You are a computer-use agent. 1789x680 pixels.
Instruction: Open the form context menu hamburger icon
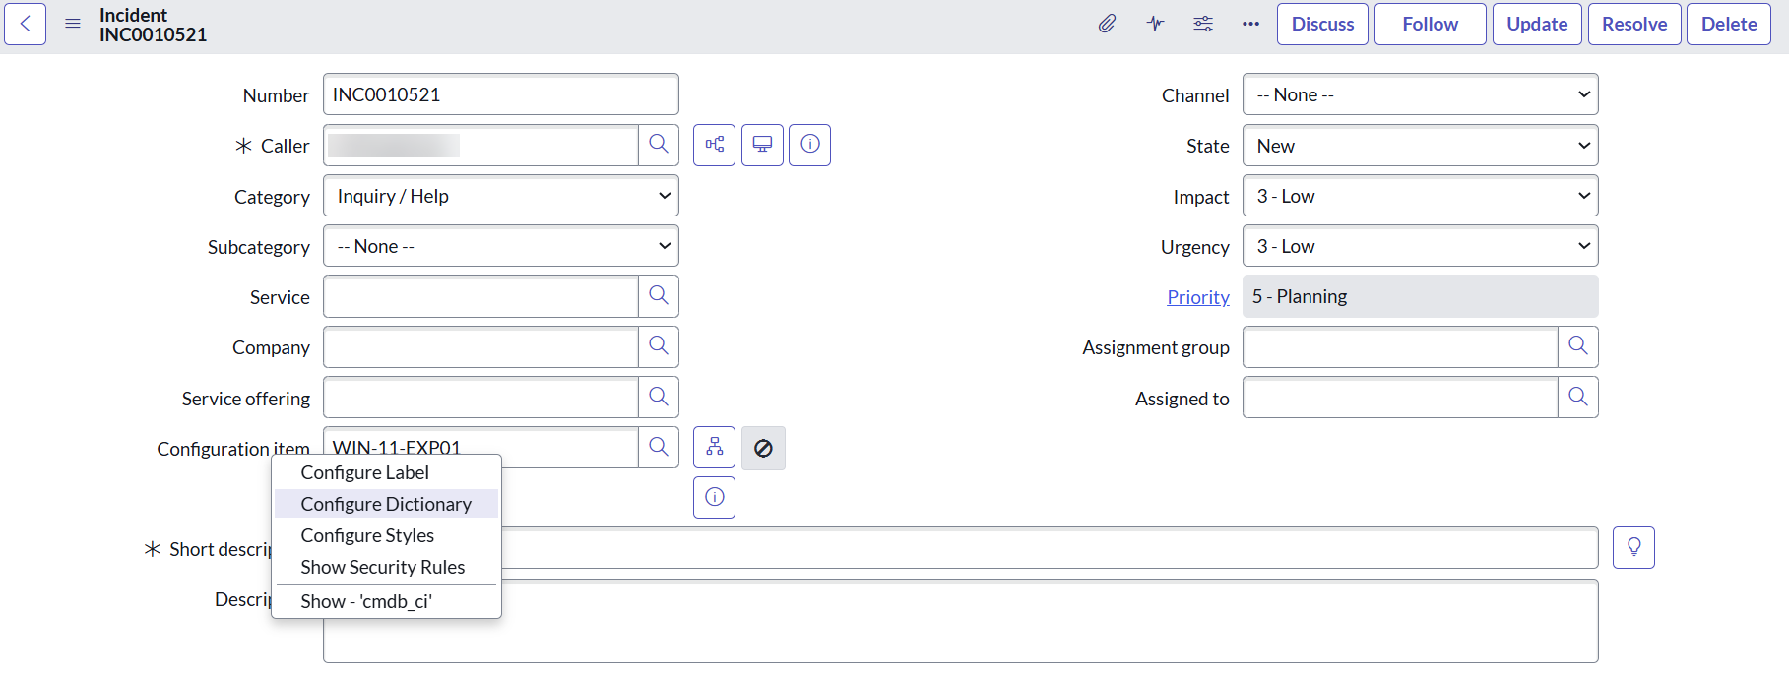tap(73, 24)
